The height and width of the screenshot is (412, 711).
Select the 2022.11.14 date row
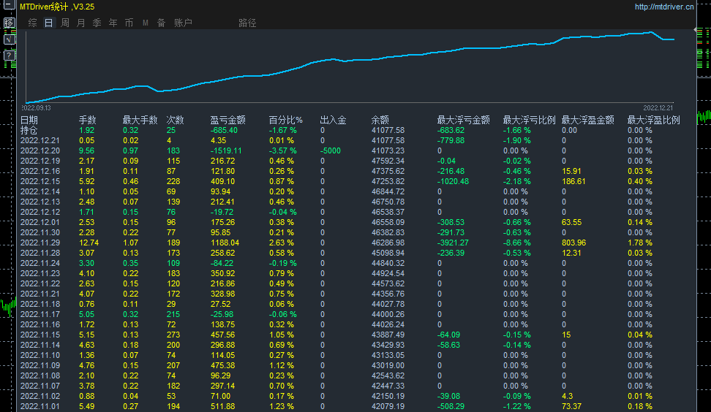pos(40,345)
